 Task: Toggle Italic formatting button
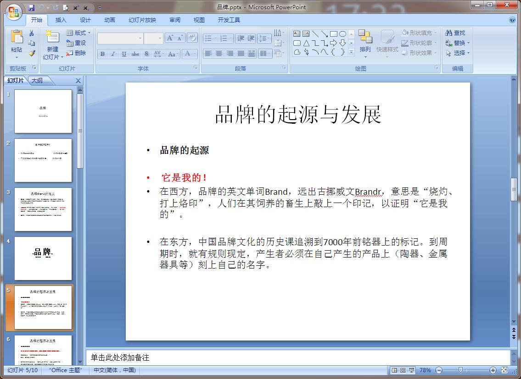click(x=113, y=54)
